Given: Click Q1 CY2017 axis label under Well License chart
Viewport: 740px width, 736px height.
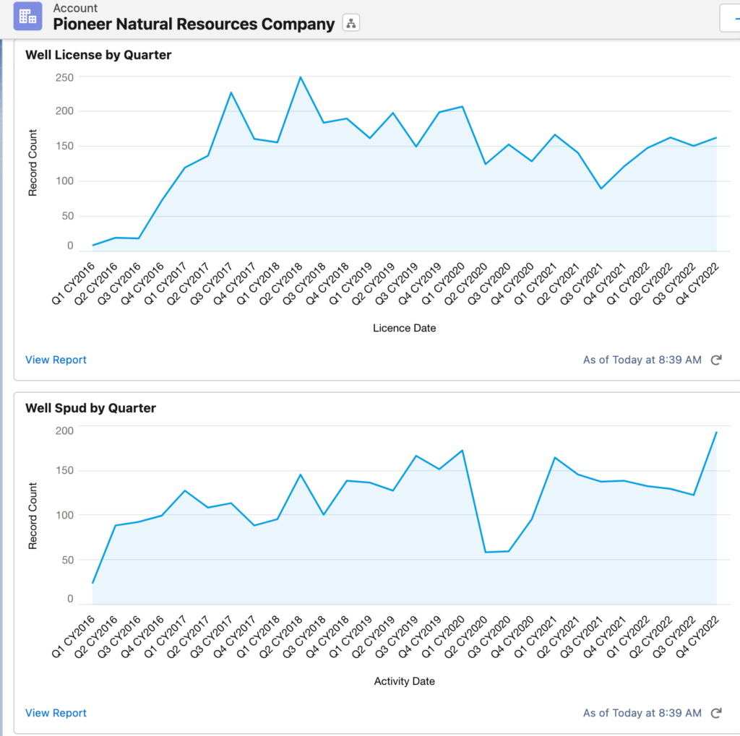Looking at the screenshot, I should point(165,284).
